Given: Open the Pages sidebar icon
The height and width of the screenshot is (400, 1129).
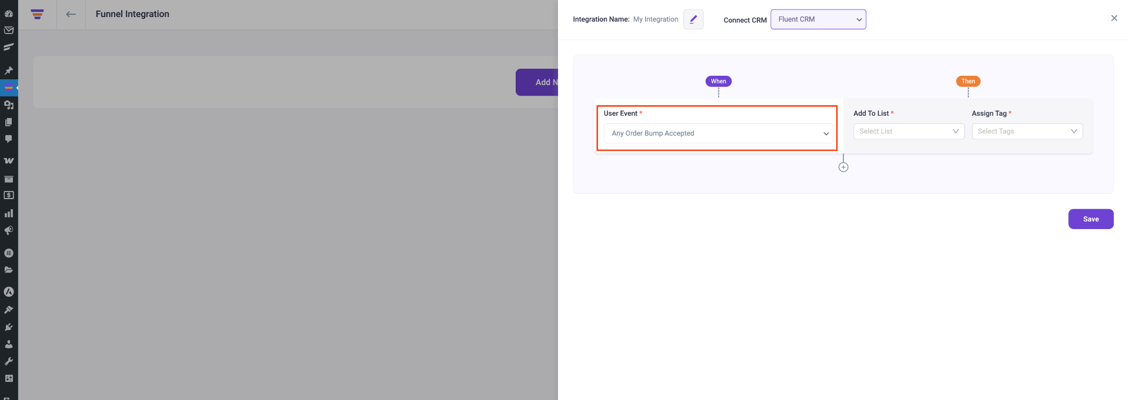Looking at the screenshot, I should tap(9, 122).
